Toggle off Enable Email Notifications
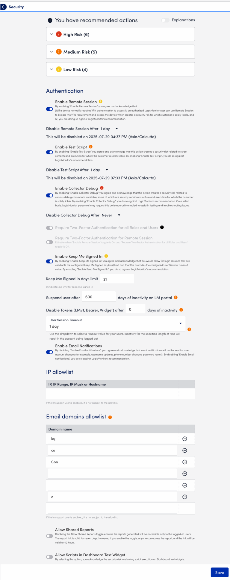 50,352
